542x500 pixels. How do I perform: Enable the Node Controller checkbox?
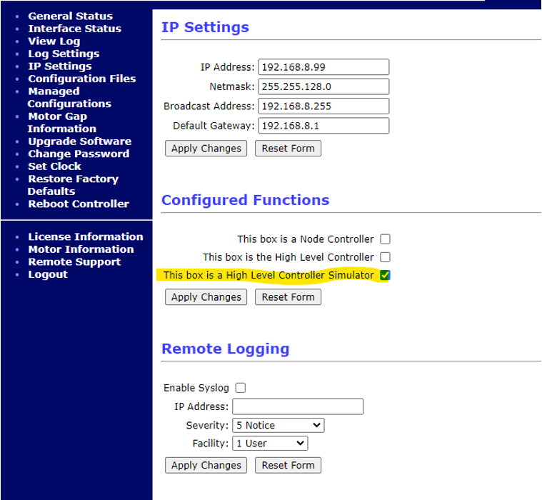385,239
